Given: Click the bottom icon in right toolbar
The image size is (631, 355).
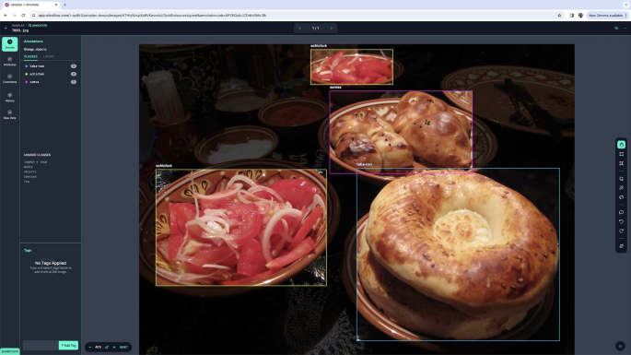Looking at the screenshot, I should pos(622,246).
